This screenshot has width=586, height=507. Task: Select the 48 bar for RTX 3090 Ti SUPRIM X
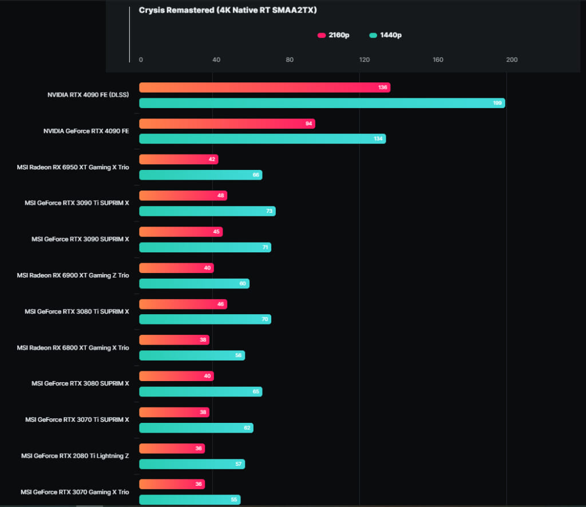(183, 195)
